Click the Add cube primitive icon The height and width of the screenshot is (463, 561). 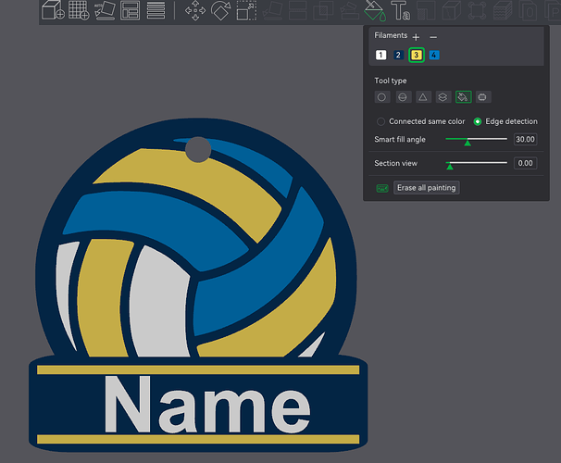click(x=53, y=10)
